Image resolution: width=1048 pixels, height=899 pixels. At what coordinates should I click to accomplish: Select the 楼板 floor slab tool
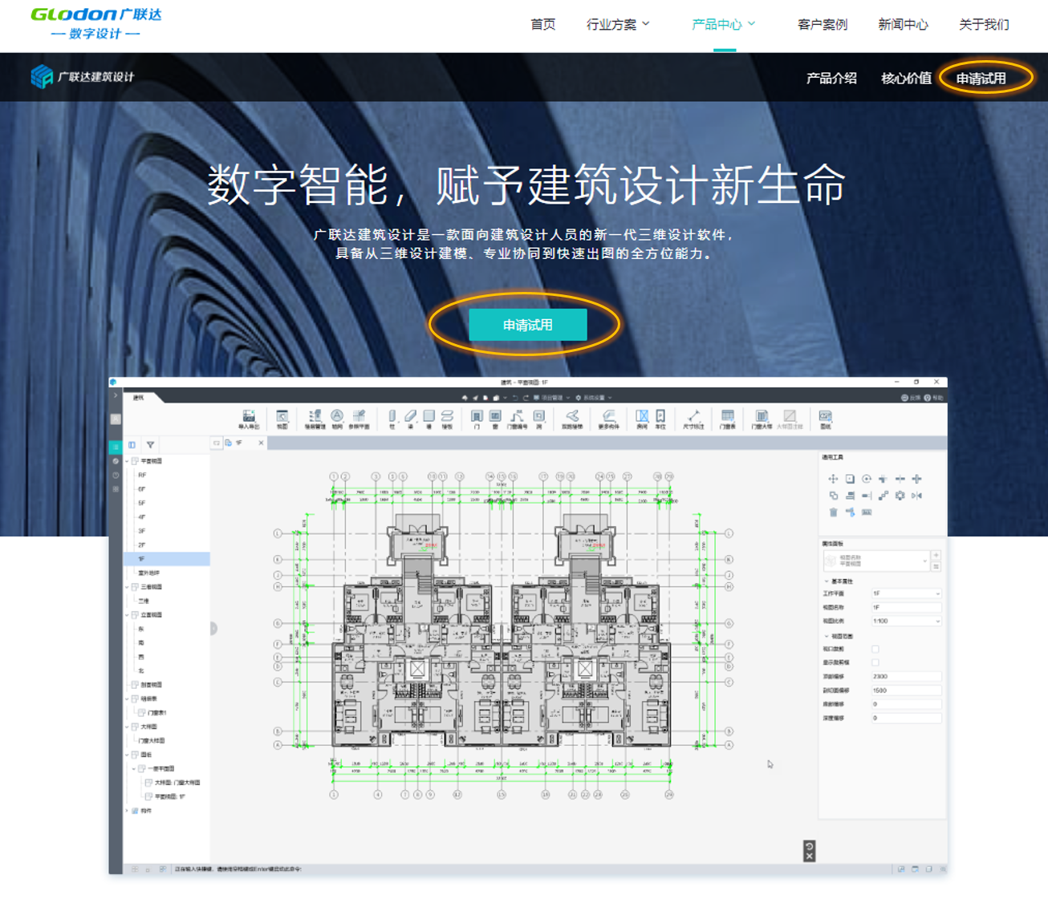point(447,419)
